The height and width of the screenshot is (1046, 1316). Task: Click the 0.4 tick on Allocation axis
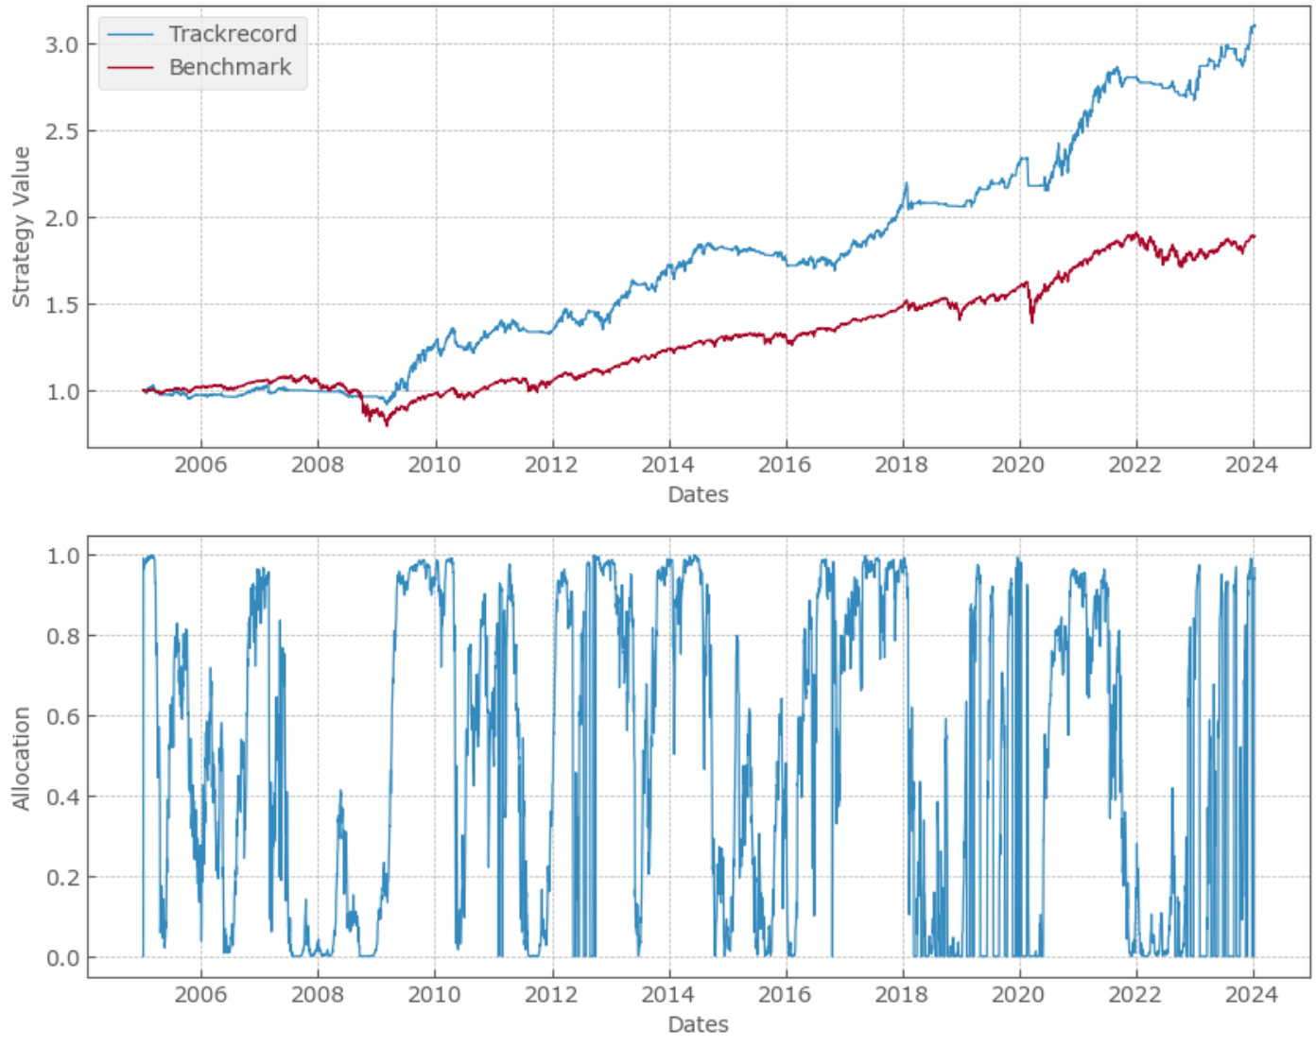62,797
